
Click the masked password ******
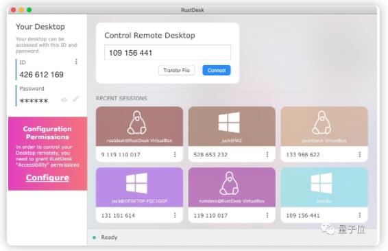[x=34, y=101]
